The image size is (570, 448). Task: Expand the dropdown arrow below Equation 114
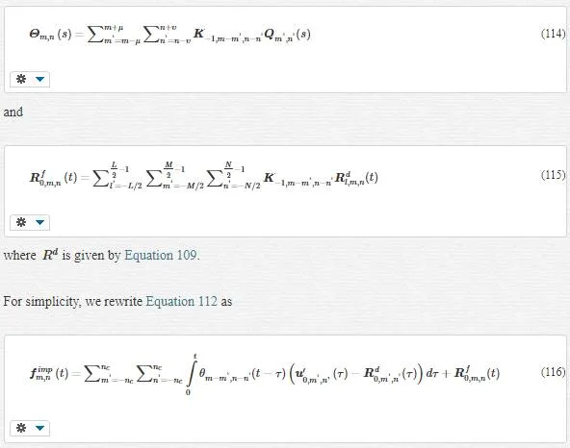[39, 79]
